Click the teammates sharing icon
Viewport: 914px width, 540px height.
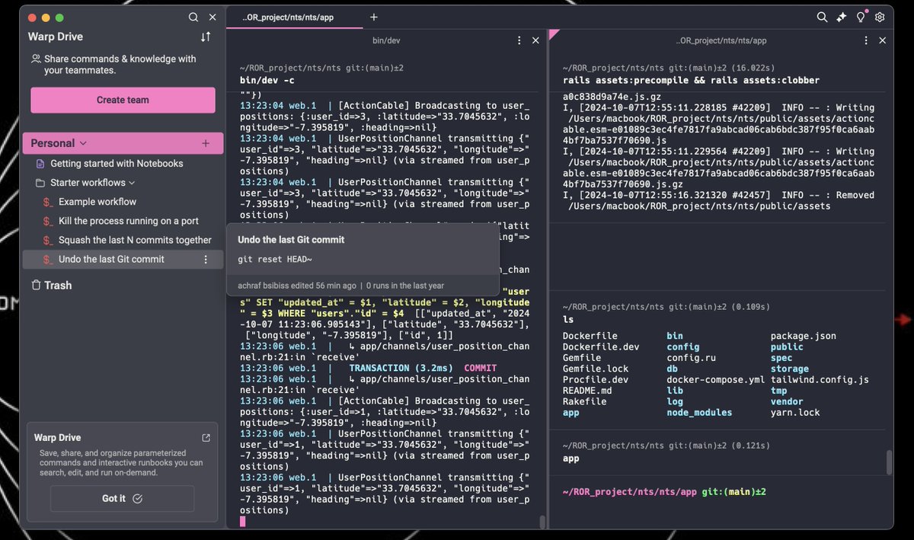[x=36, y=59]
